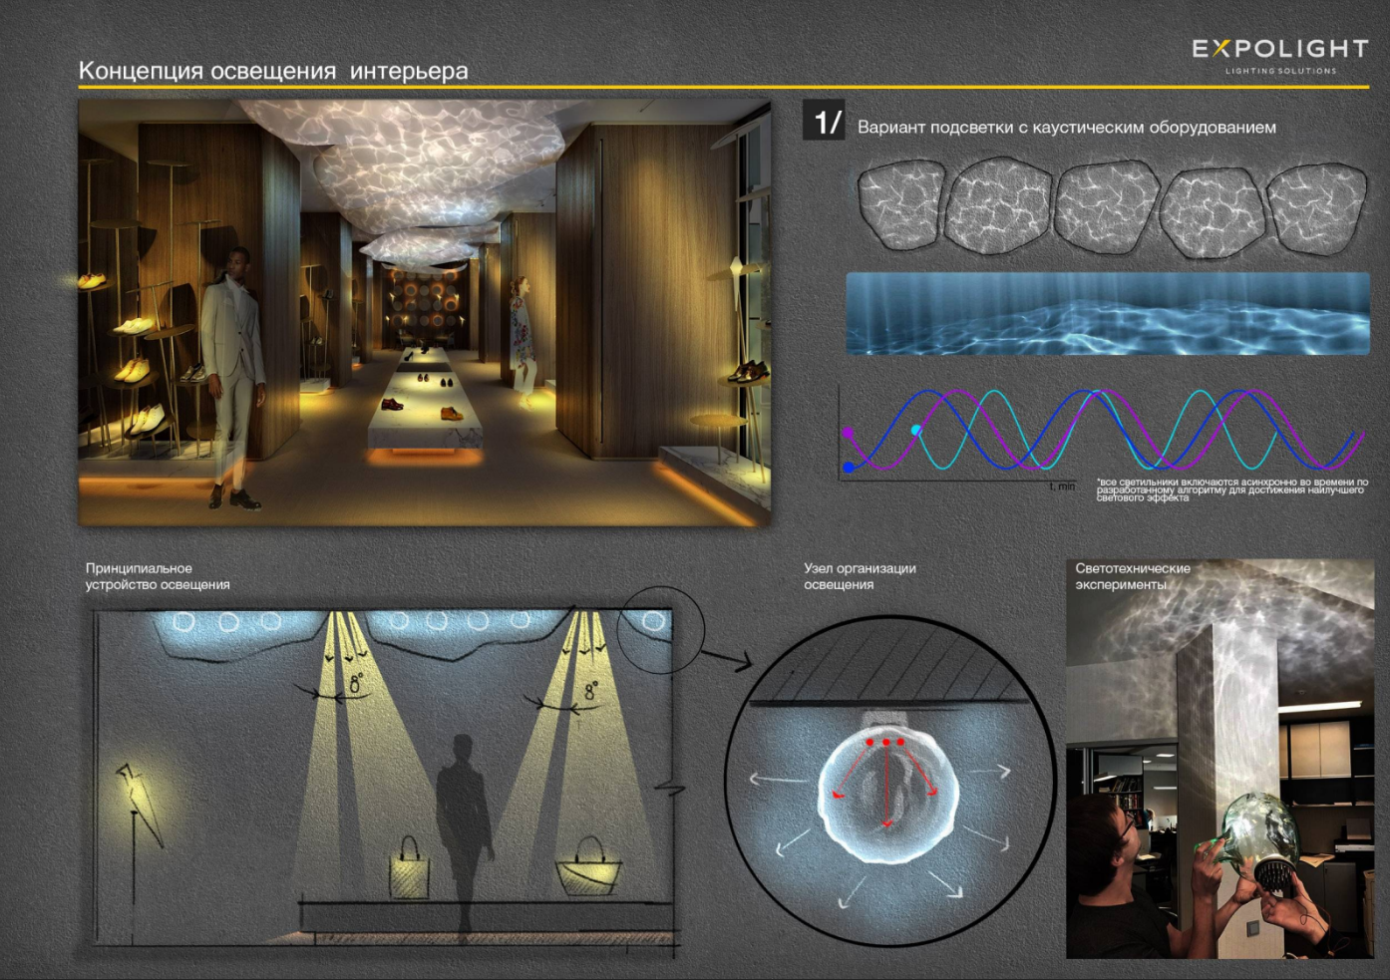
Task: Select the leftmost caustic stone pattern
Action: (899, 206)
